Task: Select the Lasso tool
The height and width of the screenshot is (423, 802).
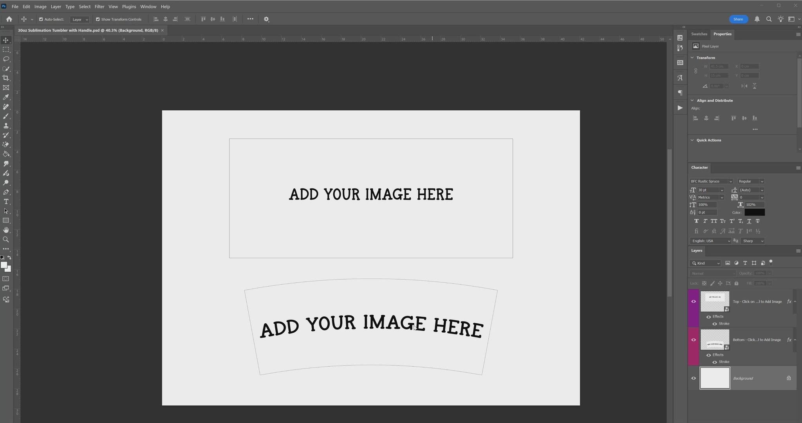Action: (6, 59)
